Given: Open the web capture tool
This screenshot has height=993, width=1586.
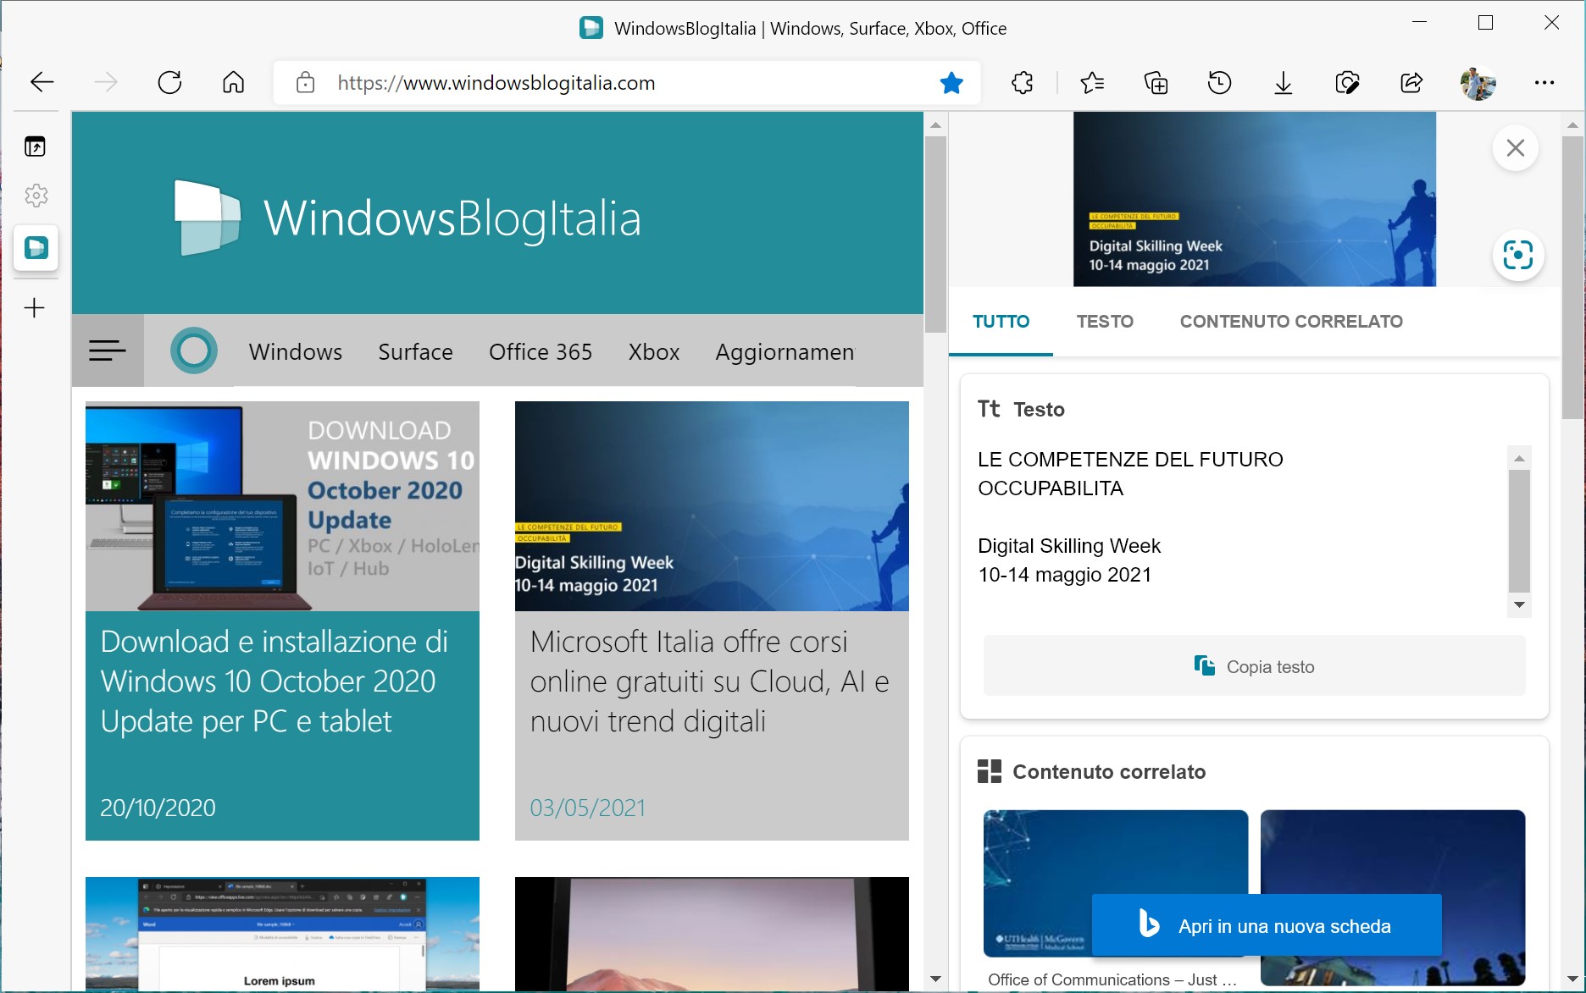Looking at the screenshot, I should coord(1347,83).
